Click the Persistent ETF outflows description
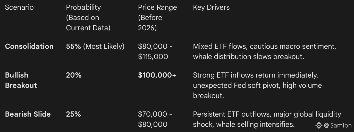Screen dimensions: 354x132 (x=267, y=119)
